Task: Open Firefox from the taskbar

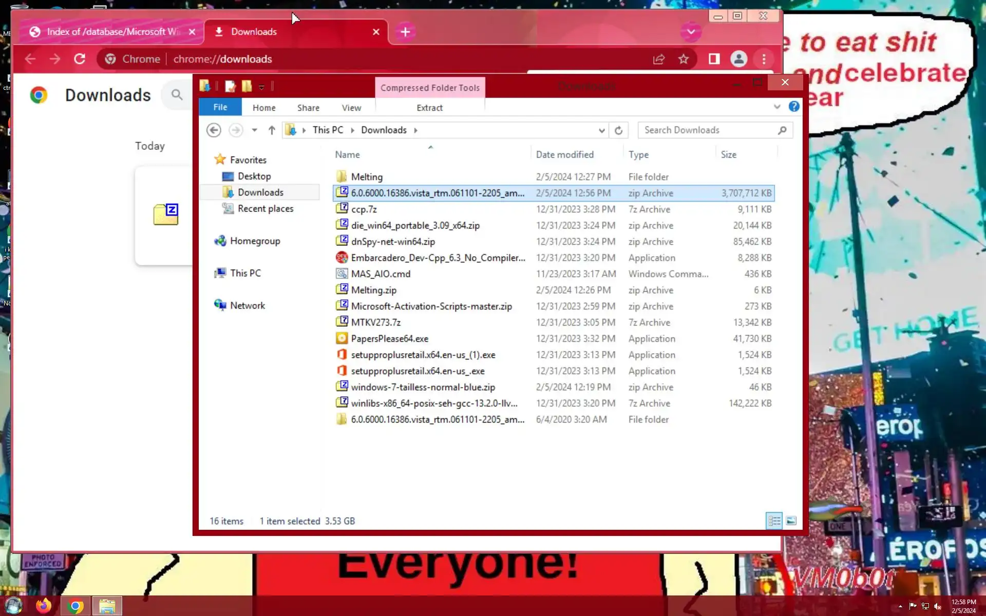Action: point(44,606)
